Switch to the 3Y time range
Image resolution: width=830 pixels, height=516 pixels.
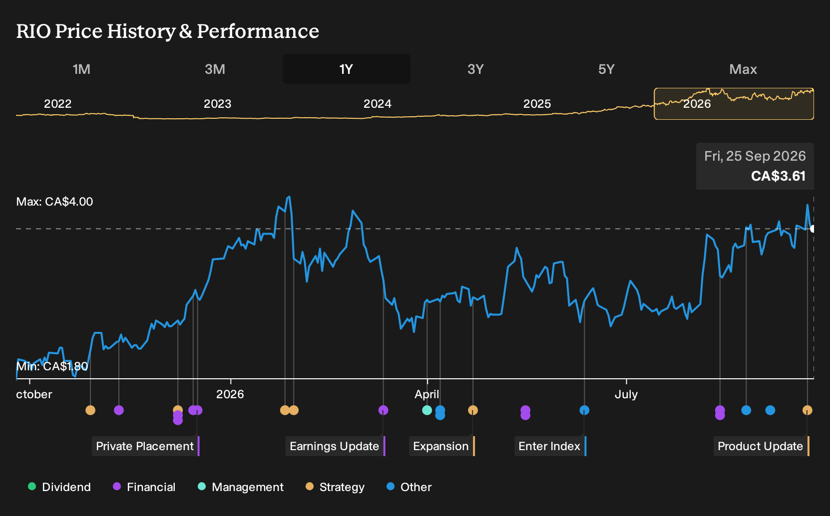pos(475,69)
